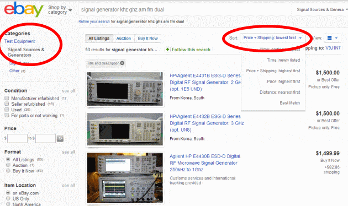348x206 pixels.
Task: Click see all next to Condition
Action: click(x=68, y=91)
